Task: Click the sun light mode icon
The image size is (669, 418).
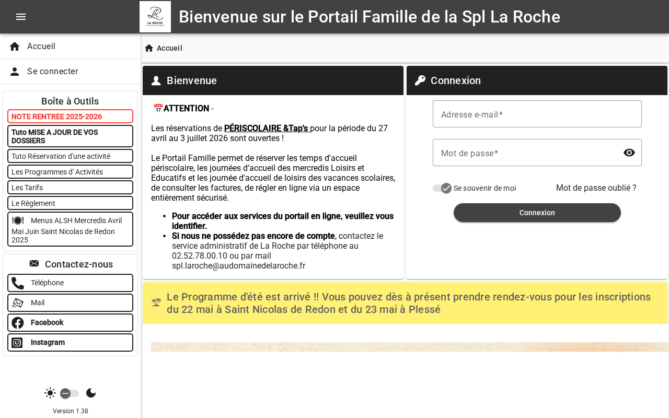Action: pyautogui.click(x=50, y=393)
